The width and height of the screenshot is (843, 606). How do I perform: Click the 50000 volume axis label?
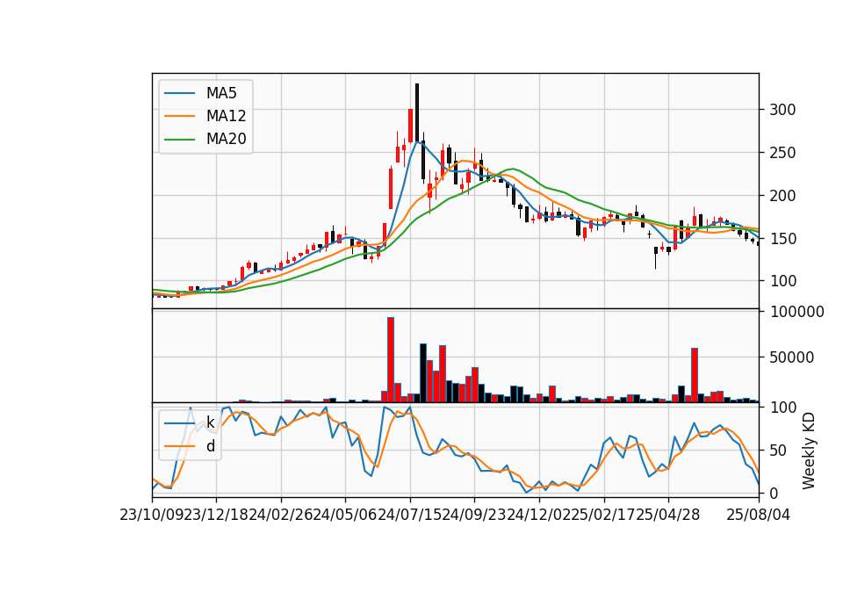[792, 357]
